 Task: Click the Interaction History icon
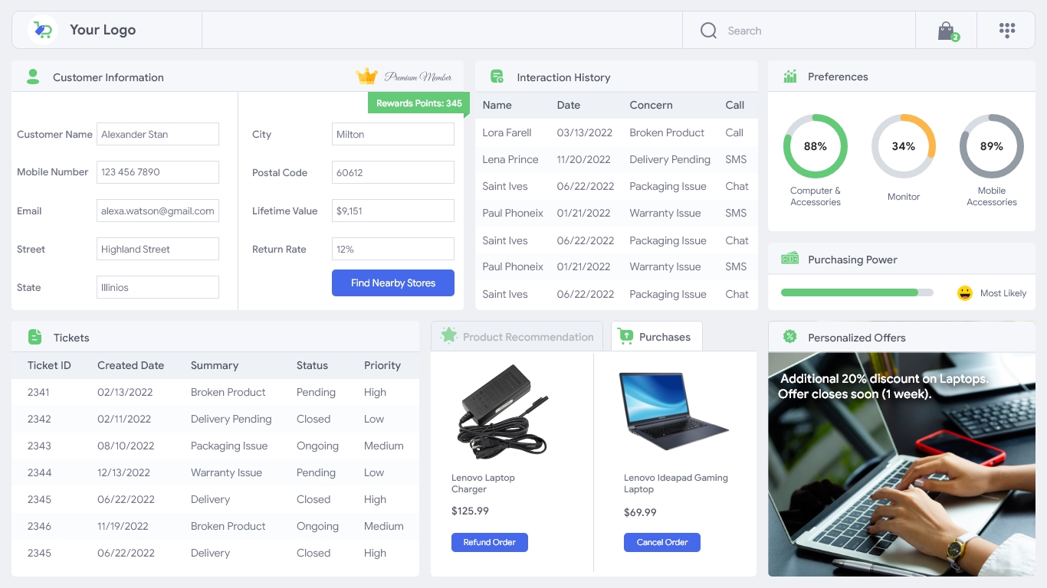[497, 77]
